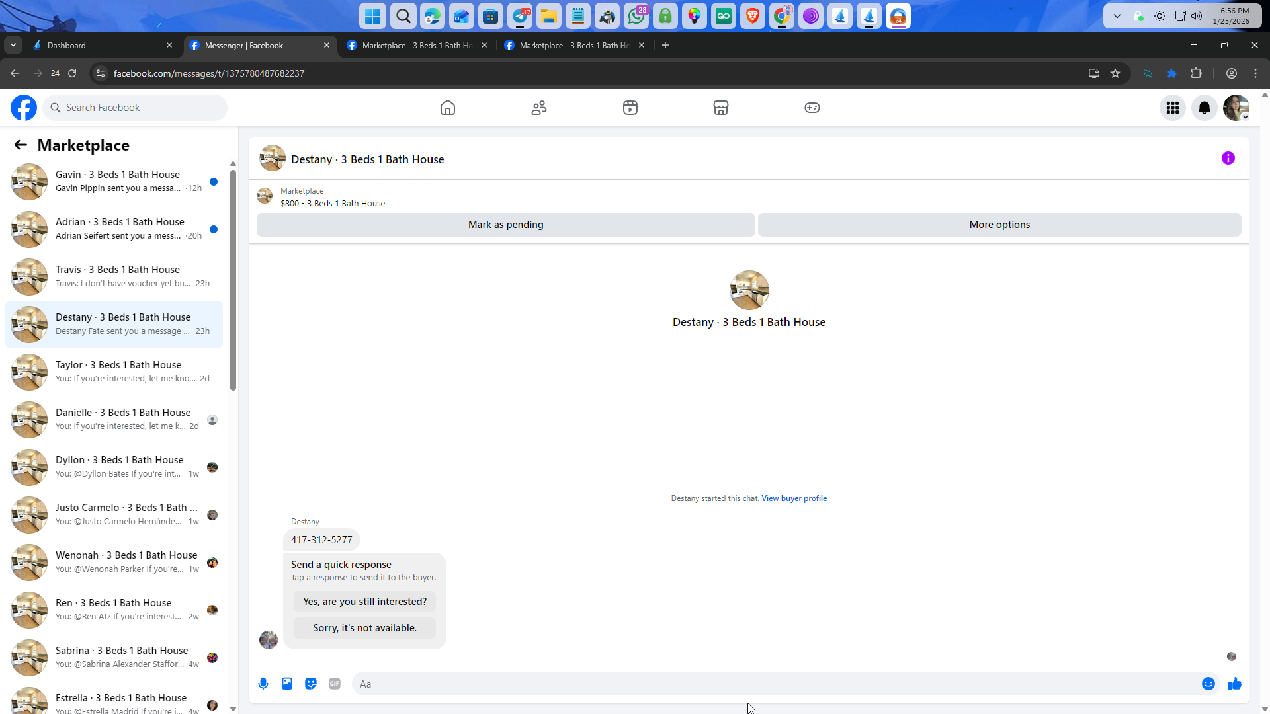The image size is (1270, 714).
Task: Click the address bar URL
Action: [209, 73]
